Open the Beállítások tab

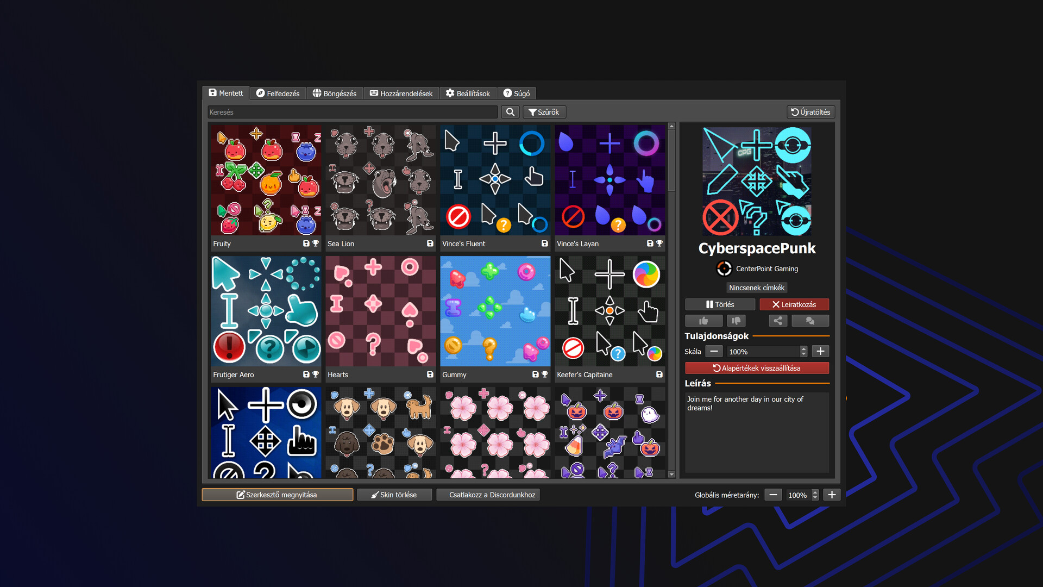click(468, 93)
